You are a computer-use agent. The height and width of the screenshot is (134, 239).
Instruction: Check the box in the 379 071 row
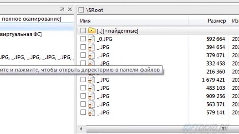pyautogui.click(x=83, y=55)
